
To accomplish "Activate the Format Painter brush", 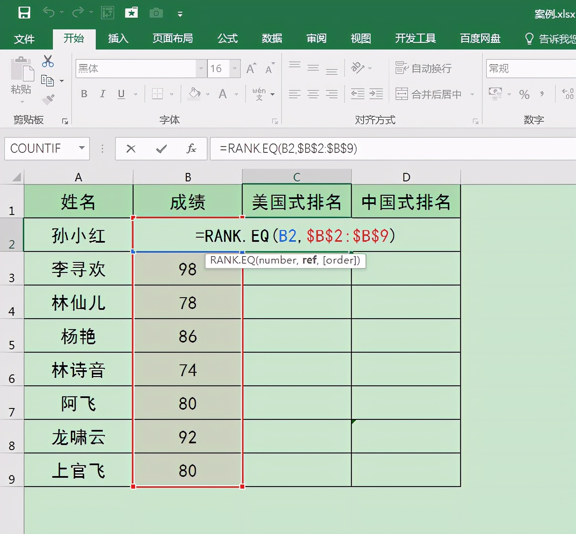I will (48, 99).
